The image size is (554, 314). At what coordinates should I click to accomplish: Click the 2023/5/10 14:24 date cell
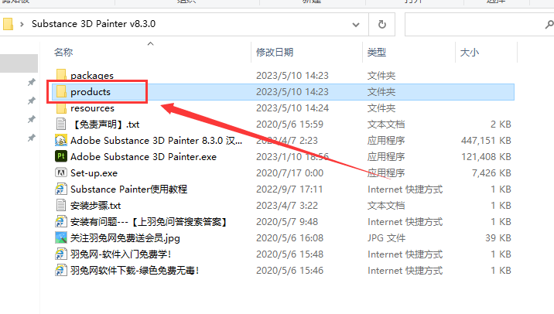click(x=292, y=108)
